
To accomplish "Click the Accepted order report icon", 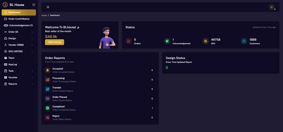I will (x=48, y=70).
